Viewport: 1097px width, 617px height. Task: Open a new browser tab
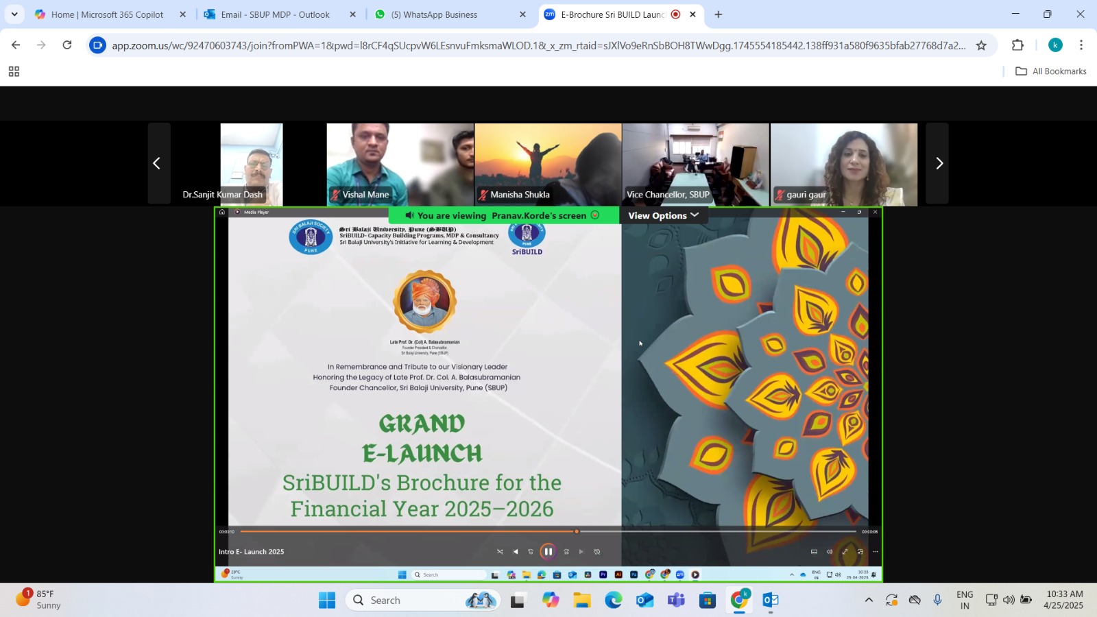tap(719, 14)
